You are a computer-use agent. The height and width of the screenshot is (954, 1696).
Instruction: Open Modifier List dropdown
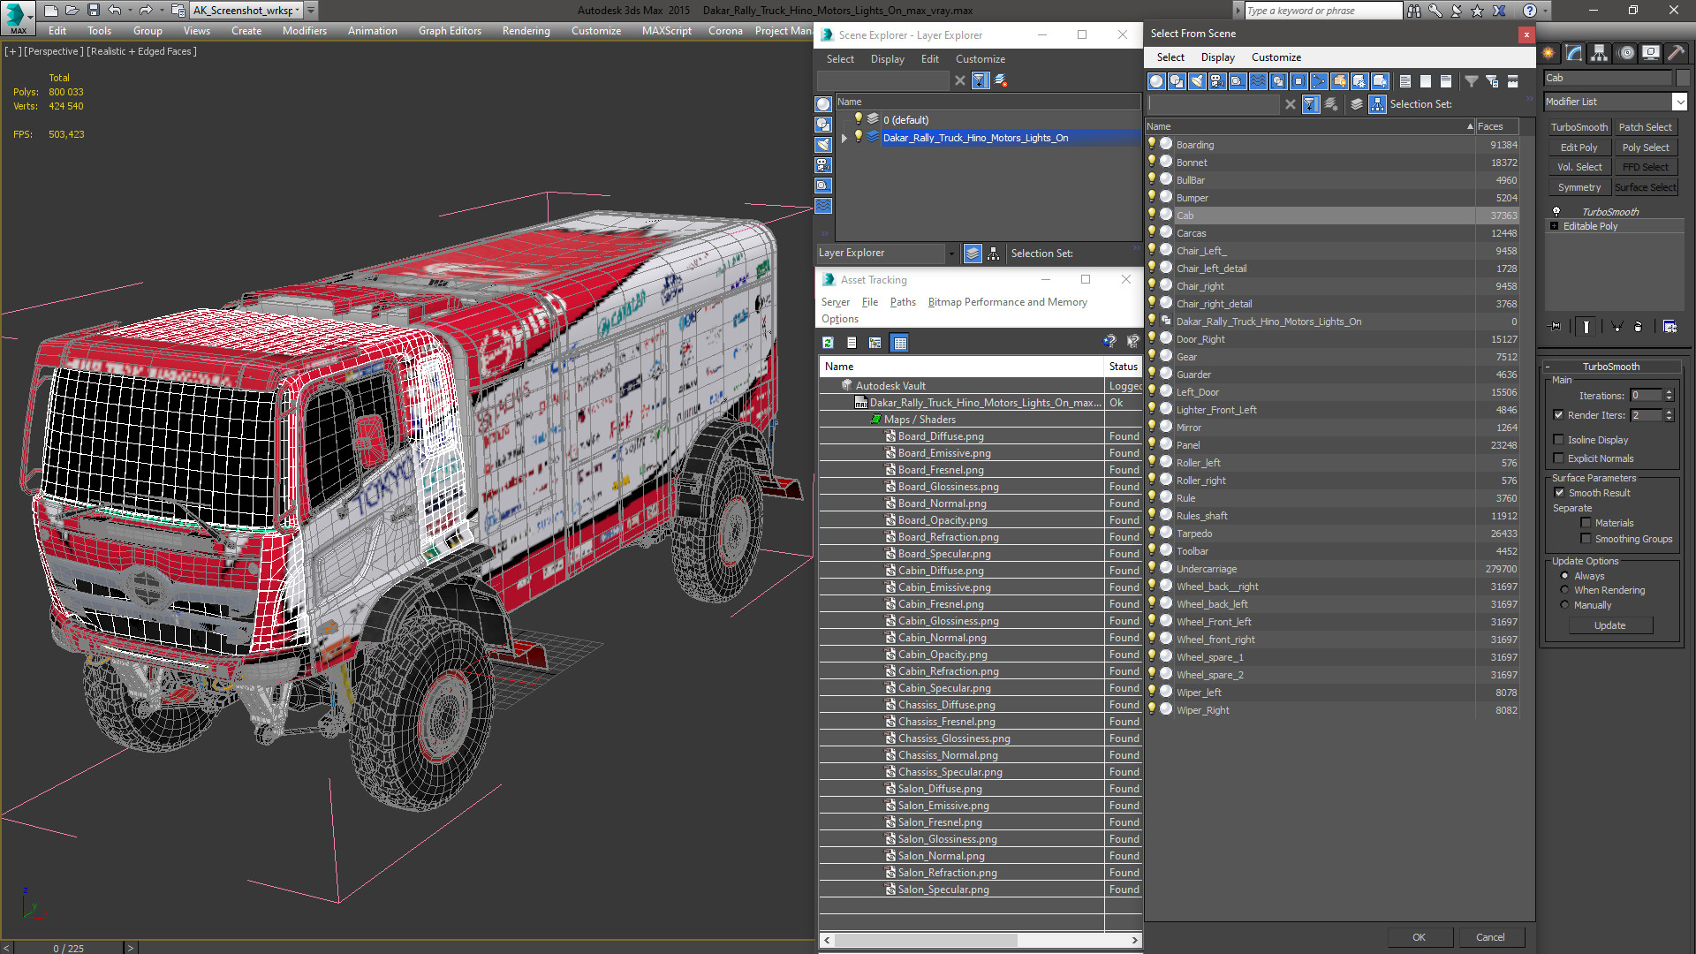(1679, 102)
